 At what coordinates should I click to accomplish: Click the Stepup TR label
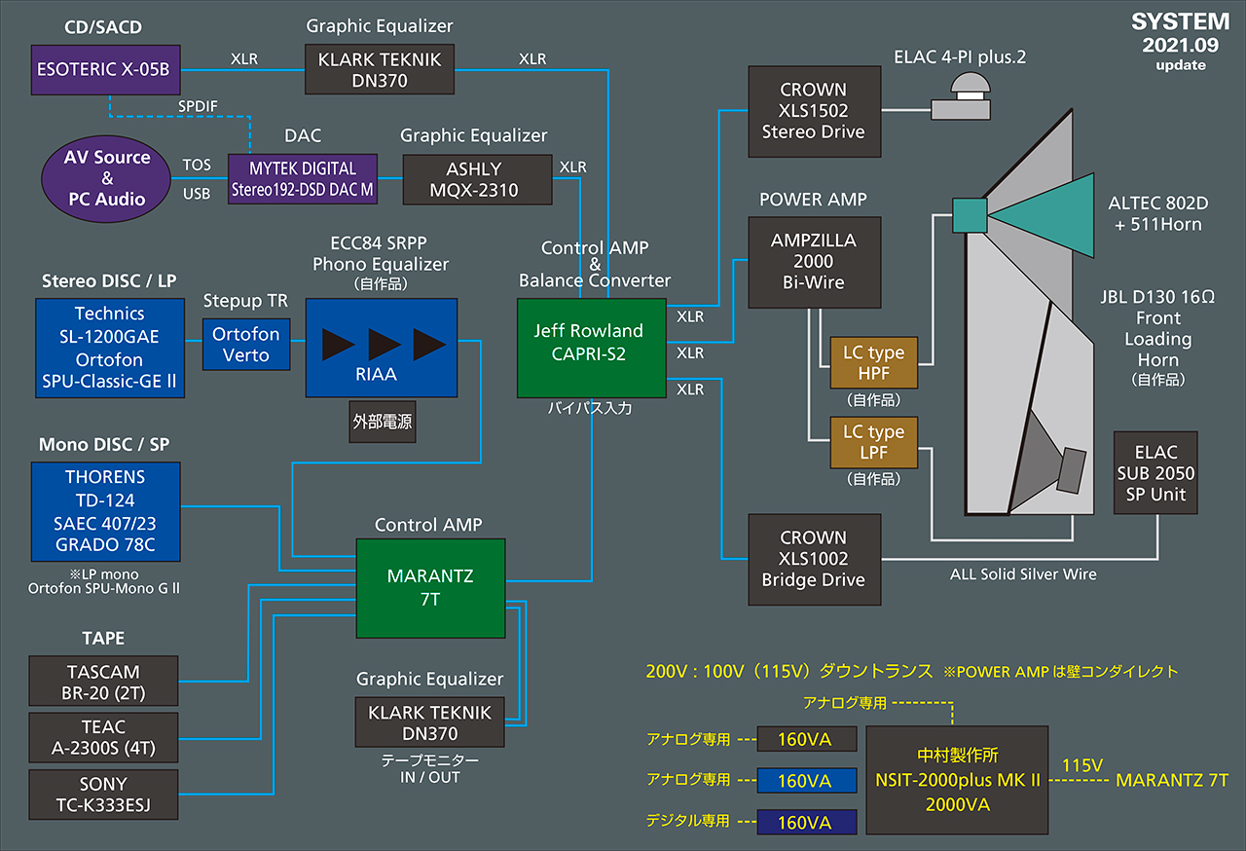pyautogui.click(x=245, y=300)
